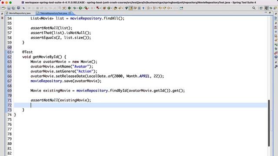Image resolution: width=278 pixels, height=156 pixels.
Task: Click the green New Java Class icon
Action: 109,8
